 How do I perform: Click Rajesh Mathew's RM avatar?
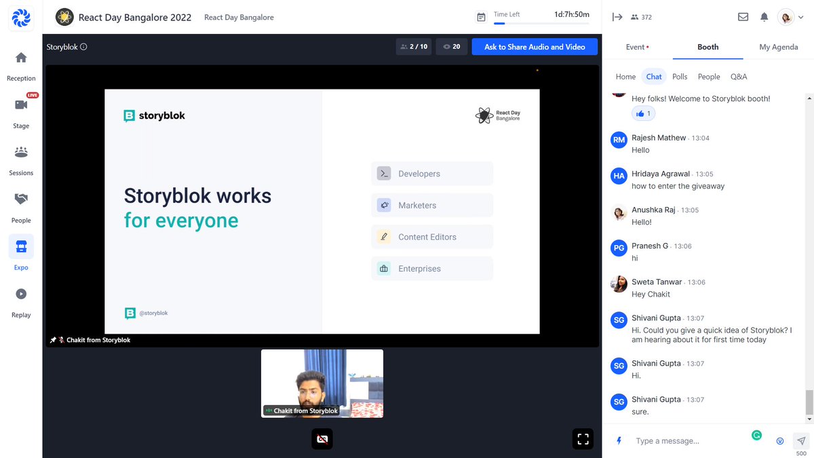[x=619, y=140]
